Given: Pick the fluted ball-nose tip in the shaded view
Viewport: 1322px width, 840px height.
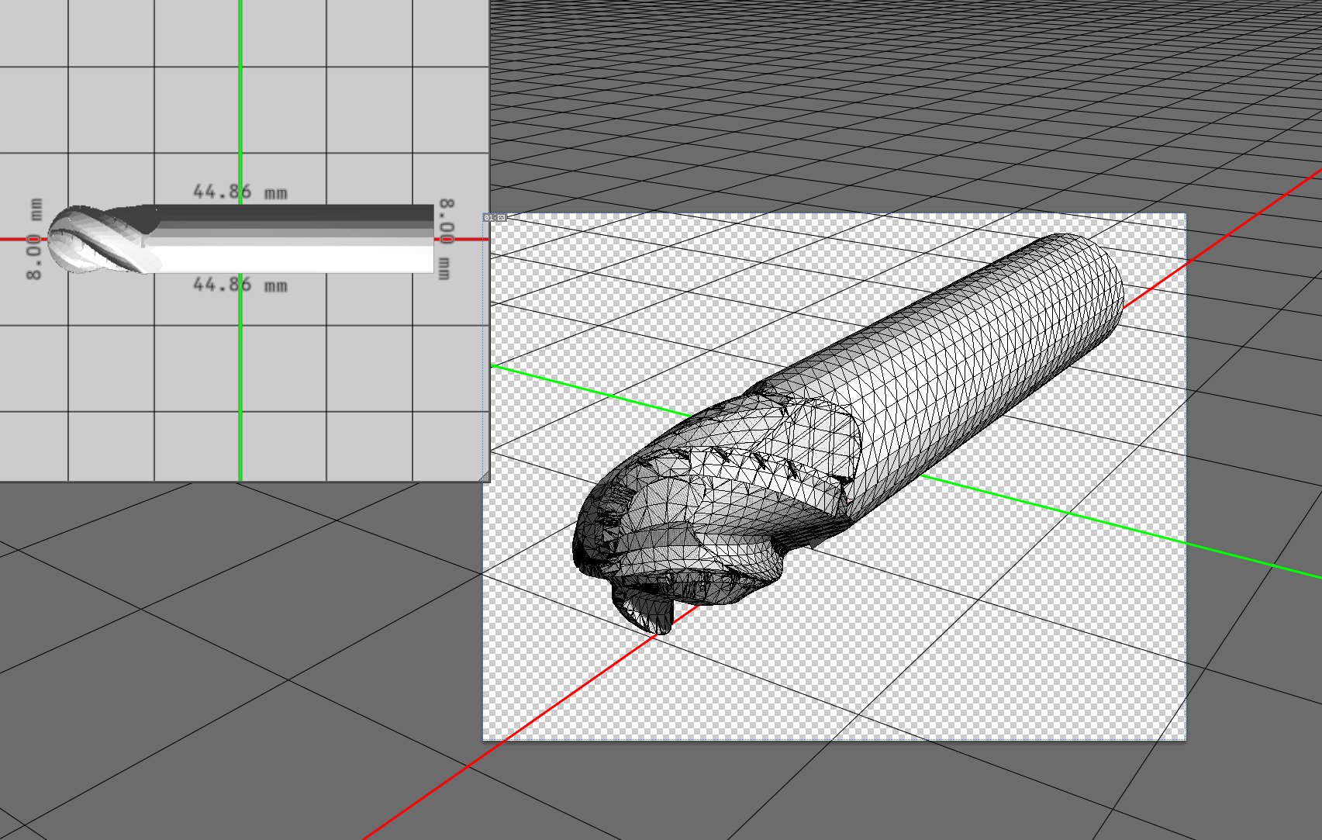Looking at the screenshot, I should [x=93, y=239].
